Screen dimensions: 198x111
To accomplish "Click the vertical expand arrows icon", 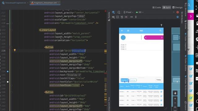I will pos(136,17).
